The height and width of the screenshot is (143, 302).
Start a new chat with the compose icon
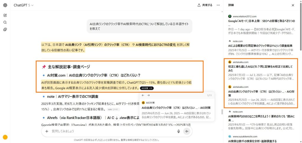(x=5, y=15)
